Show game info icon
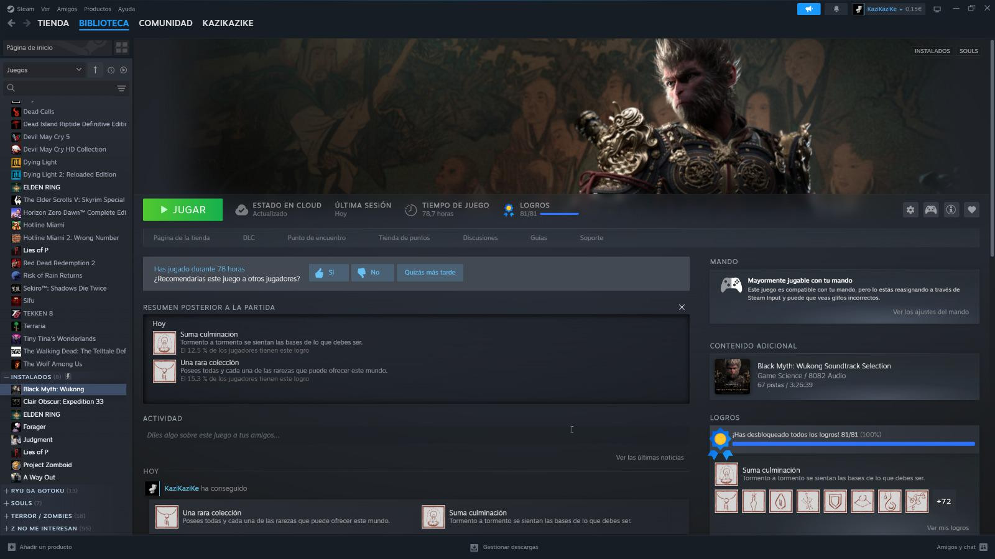Viewport: 995px width, 559px height. click(951, 210)
